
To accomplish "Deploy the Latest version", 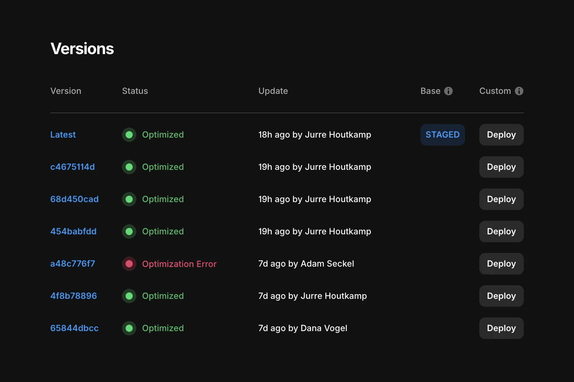I will [x=502, y=135].
